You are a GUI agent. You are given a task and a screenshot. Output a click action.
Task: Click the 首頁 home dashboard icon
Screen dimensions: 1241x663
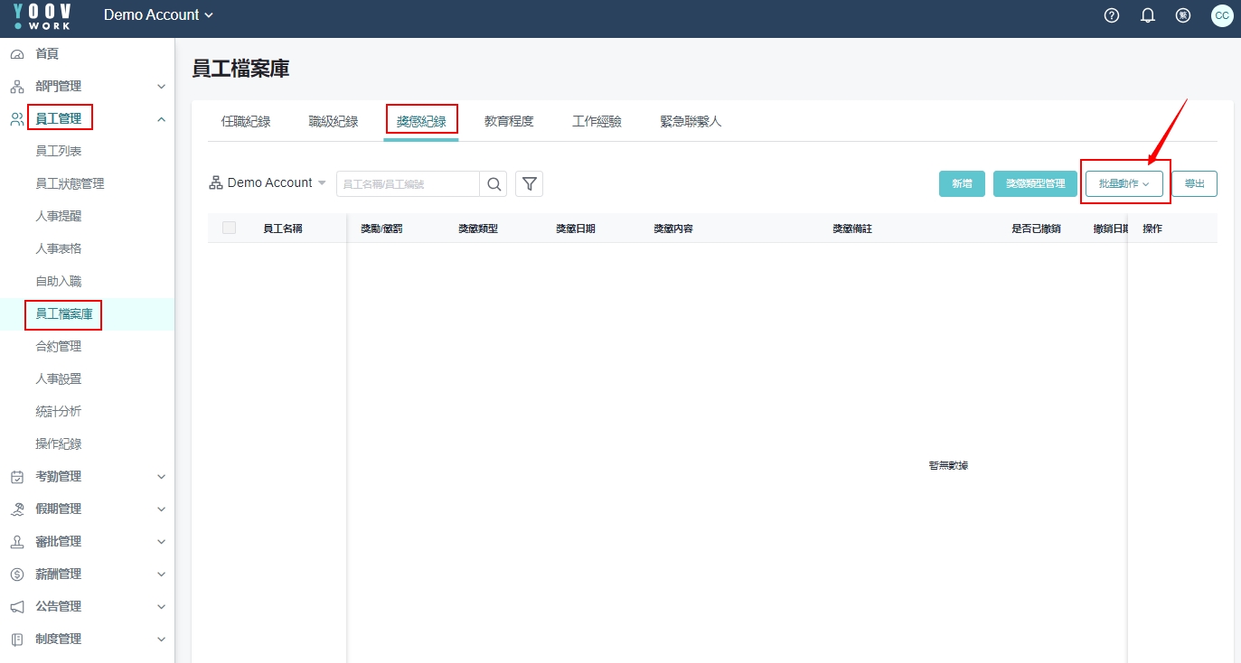(17, 54)
